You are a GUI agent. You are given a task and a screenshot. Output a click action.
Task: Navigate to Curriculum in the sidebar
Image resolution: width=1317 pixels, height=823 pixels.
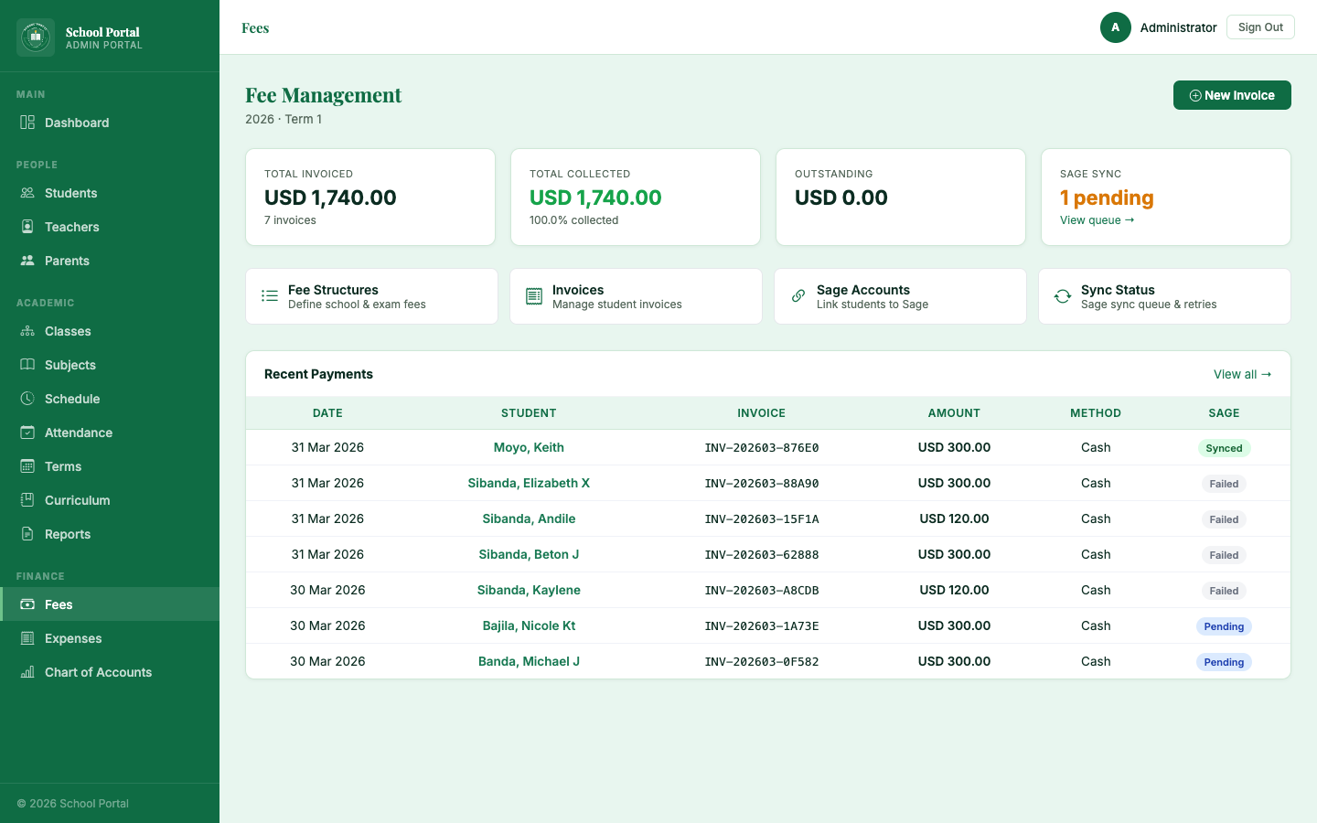click(x=77, y=499)
